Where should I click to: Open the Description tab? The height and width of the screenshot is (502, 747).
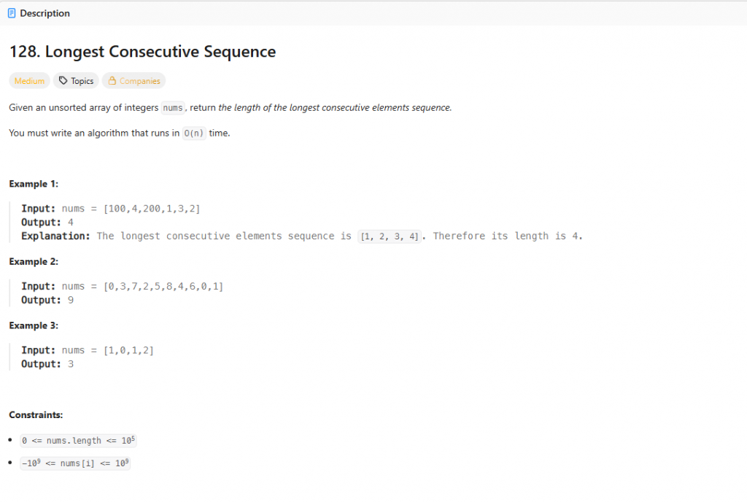[39, 13]
